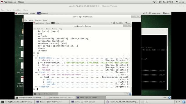Open terminal Search menu
The width and height of the screenshot is (186, 104).
tap(48, 29)
